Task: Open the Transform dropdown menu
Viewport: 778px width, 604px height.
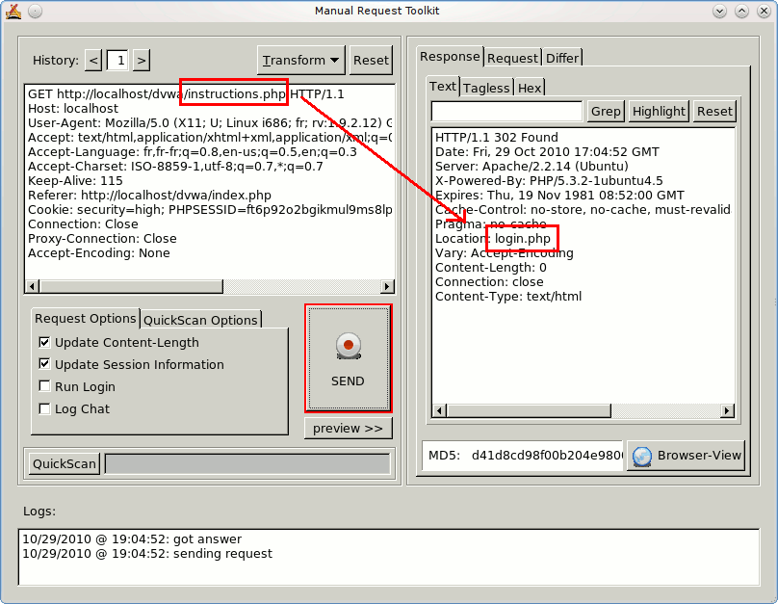Action: click(301, 61)
